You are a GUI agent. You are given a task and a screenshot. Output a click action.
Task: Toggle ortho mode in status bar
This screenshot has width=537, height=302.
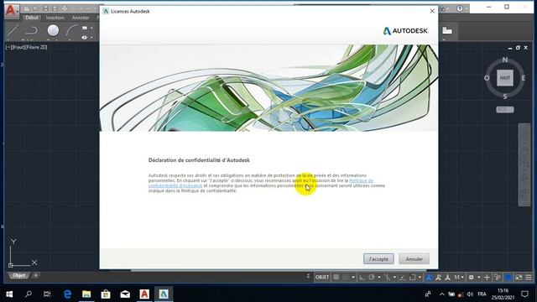362,277
